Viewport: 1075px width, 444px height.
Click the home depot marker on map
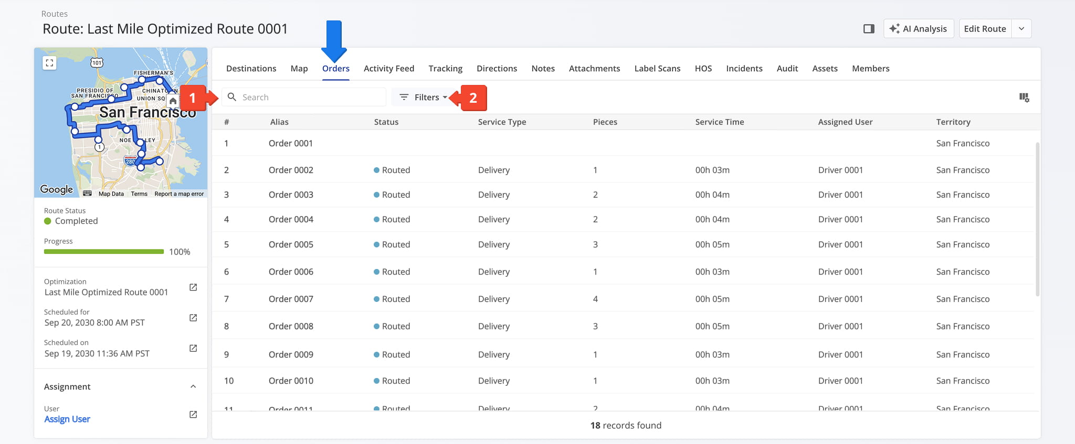click(173, 101)
